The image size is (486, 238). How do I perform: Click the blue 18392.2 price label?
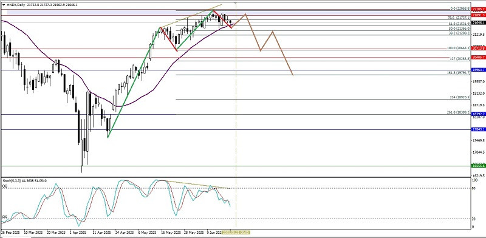coord(478,114)
